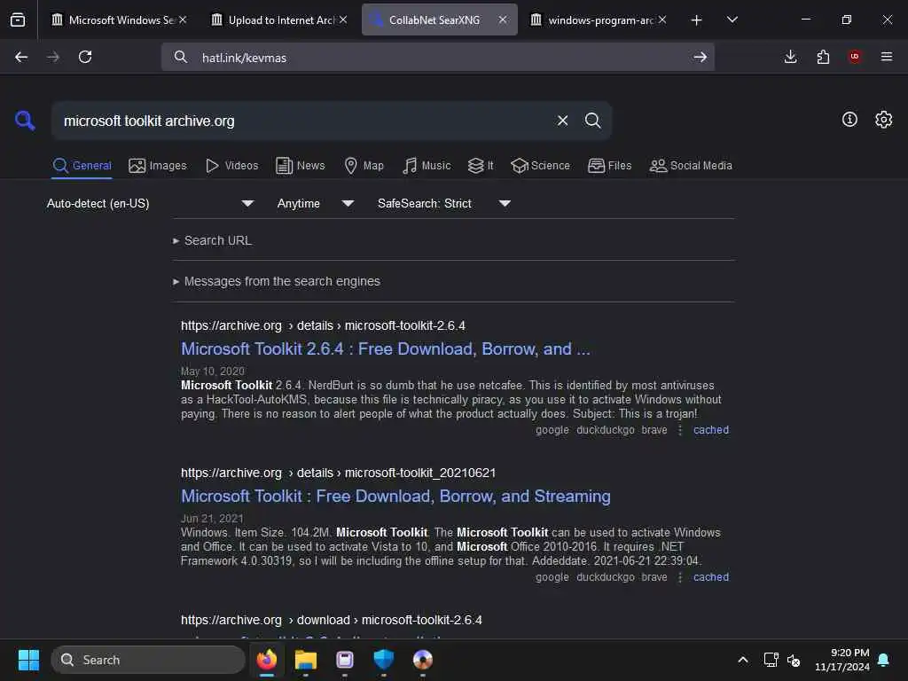
Task: Select the Videos search category
Action: point(232,166)
